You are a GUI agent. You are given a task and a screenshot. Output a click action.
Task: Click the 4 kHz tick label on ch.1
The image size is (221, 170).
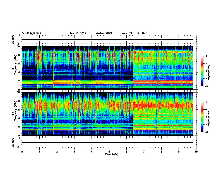(x=19, y=72)
